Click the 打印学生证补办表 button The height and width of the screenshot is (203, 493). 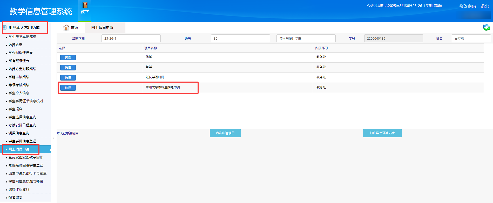pos(382,133)
